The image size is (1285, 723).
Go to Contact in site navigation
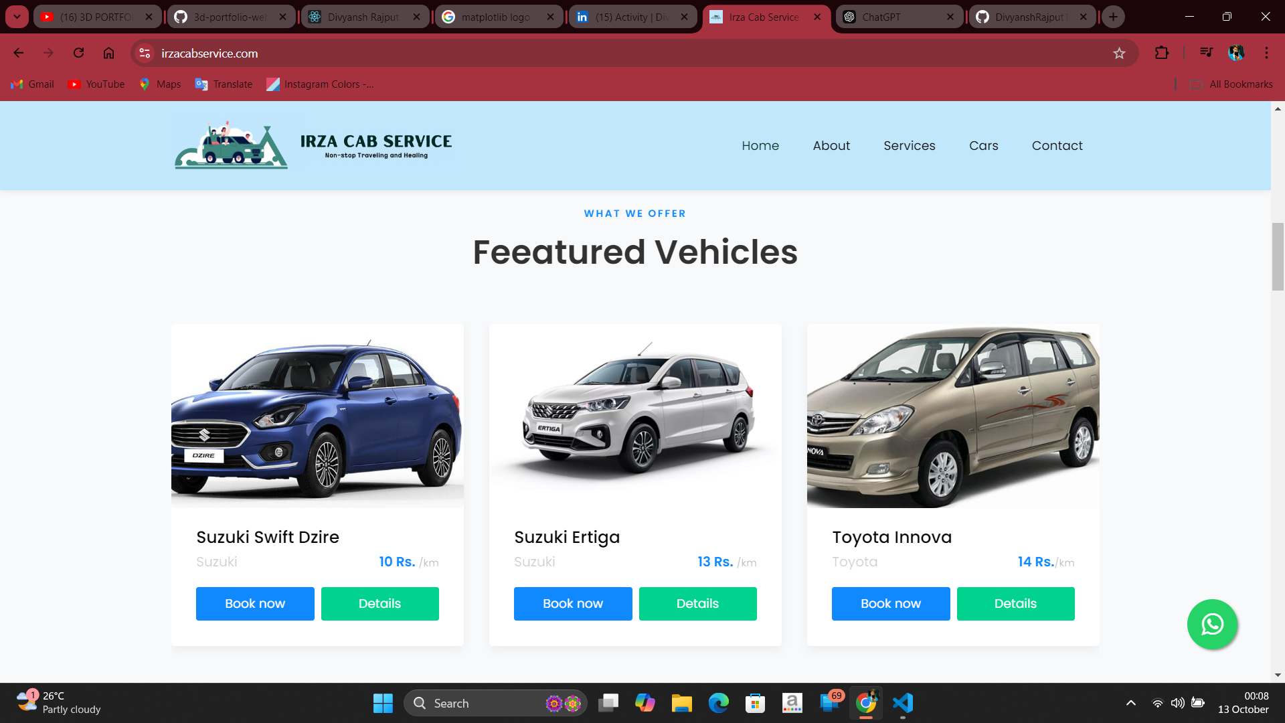(1057, 145)
